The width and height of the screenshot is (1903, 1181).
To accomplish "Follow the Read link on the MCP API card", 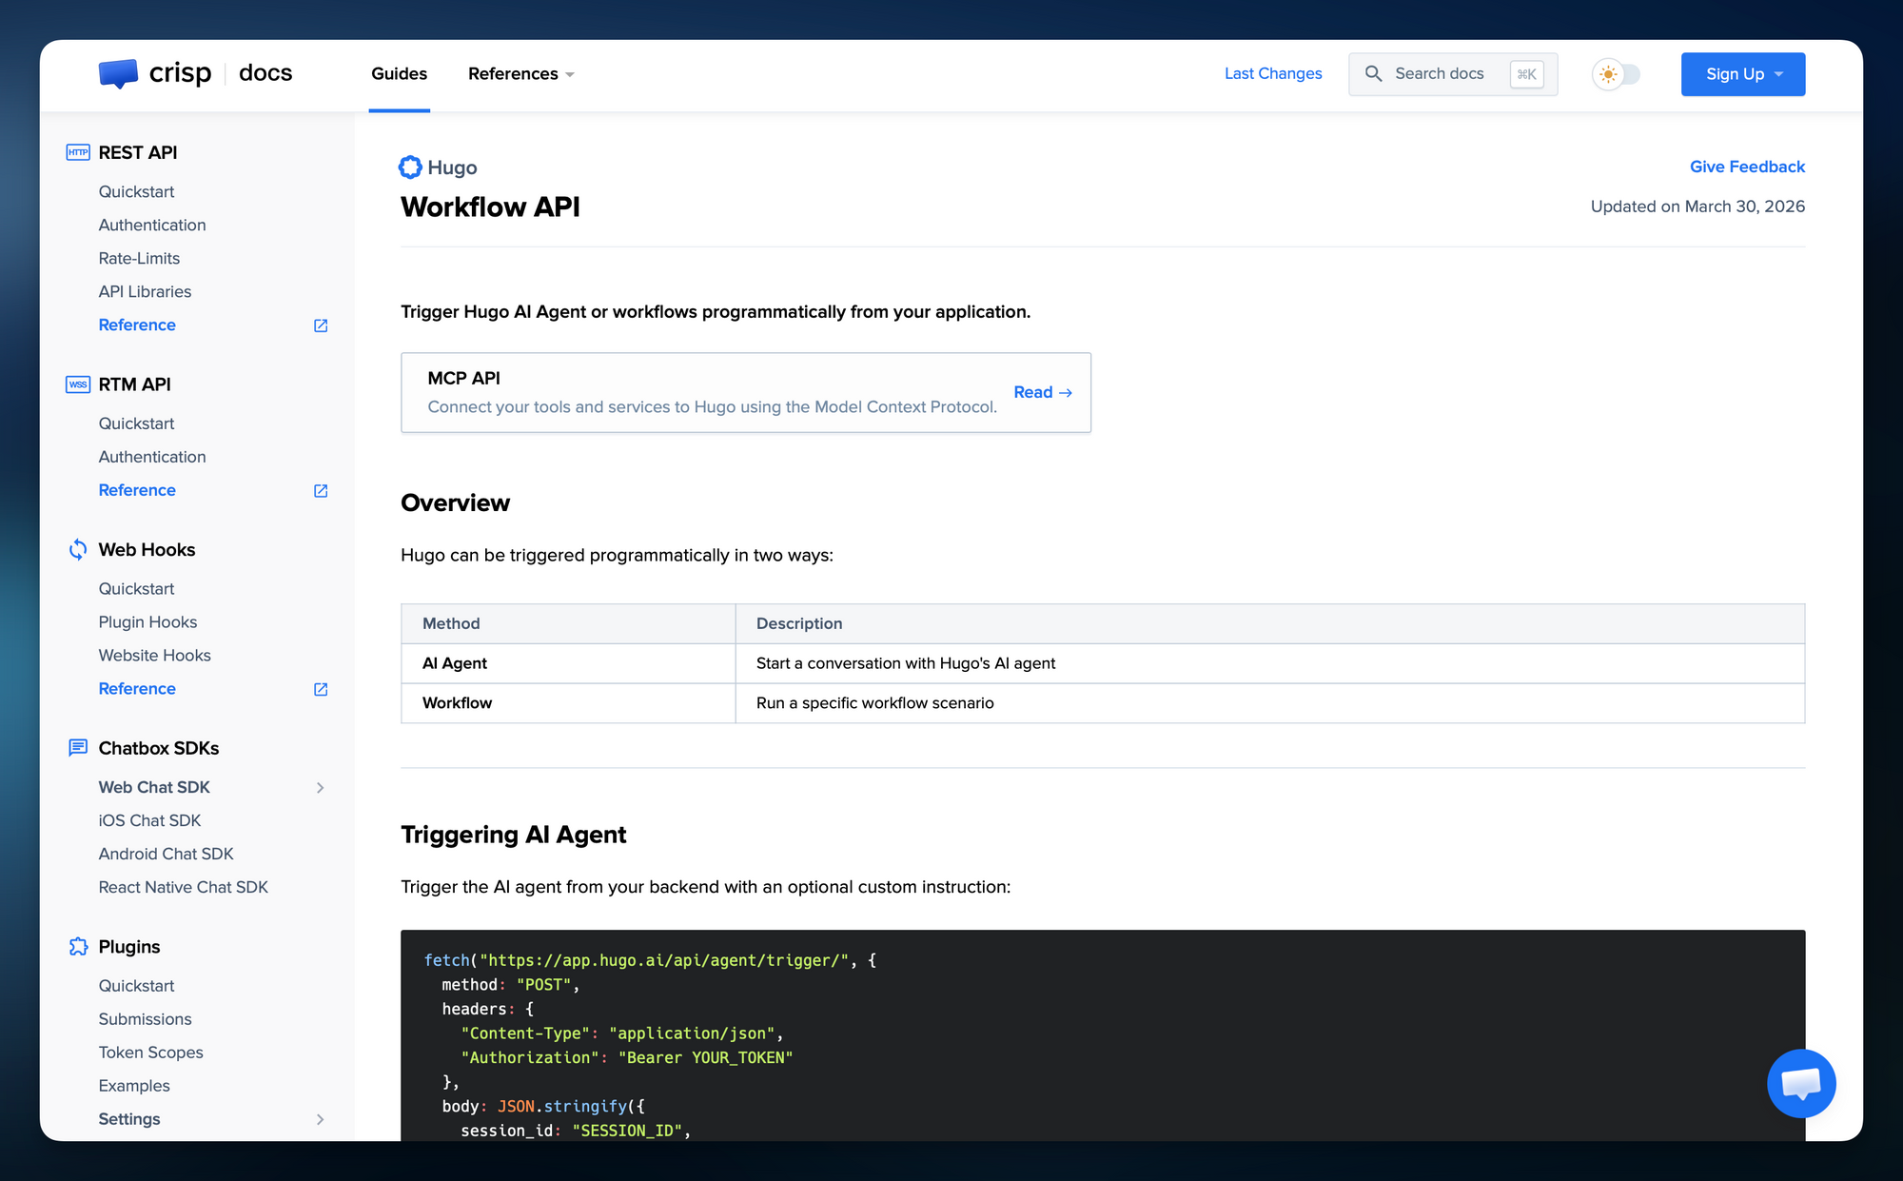I will [1042, 392].
